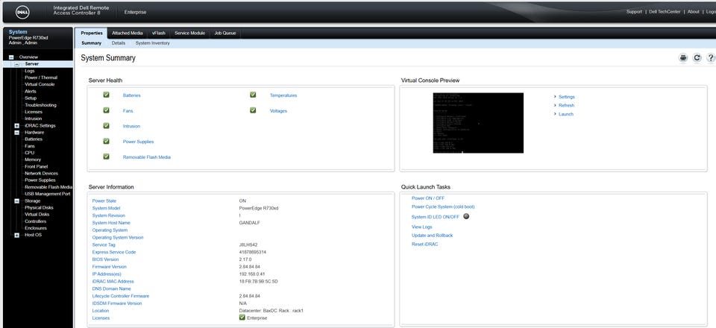Click the green check next to Enterprise license
This screenshot has height=328, width=716.
click(x=242, y=318)
